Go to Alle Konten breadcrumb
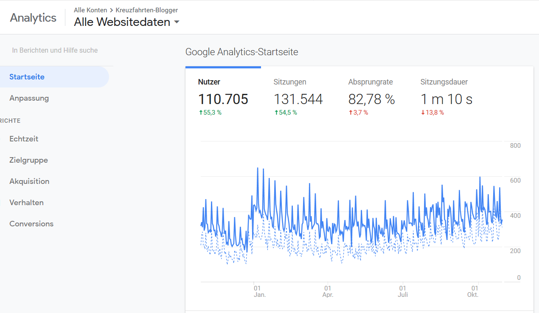 tap(90, 10)
